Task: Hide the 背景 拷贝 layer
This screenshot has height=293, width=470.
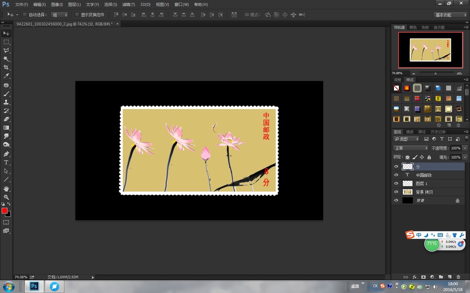Action: click(396, 192)
